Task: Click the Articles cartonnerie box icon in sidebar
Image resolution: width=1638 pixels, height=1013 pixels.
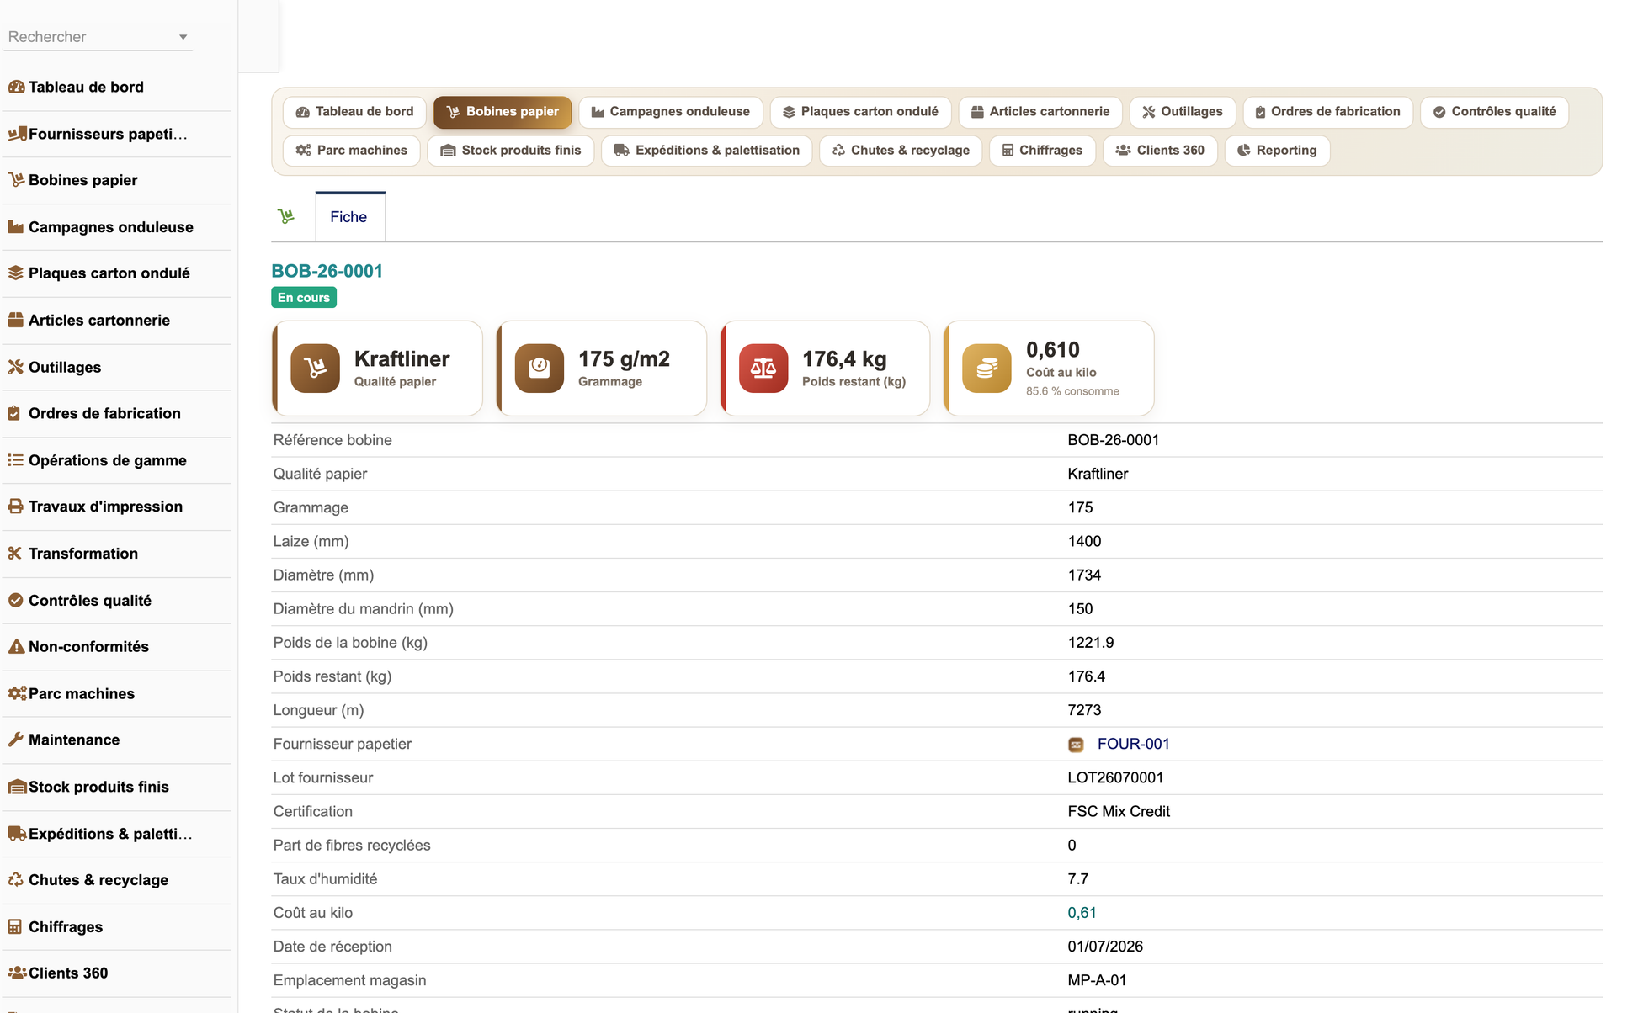Action: 16,321
